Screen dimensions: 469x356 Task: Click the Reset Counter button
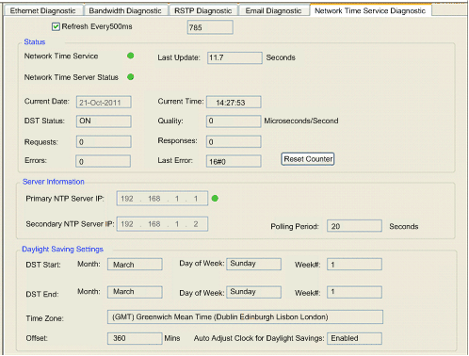coord(308,159)
